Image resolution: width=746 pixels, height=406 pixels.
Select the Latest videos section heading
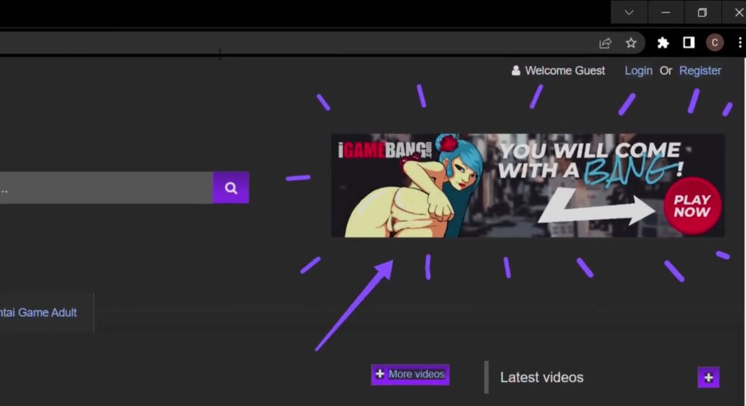pos(541,377)
